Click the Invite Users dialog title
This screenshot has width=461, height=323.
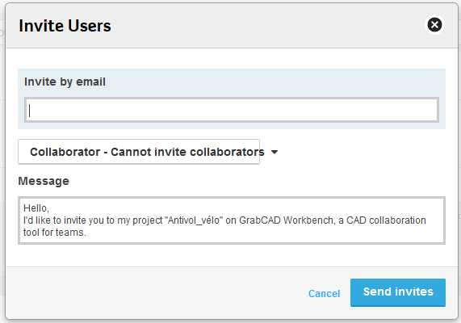(65, 26)
